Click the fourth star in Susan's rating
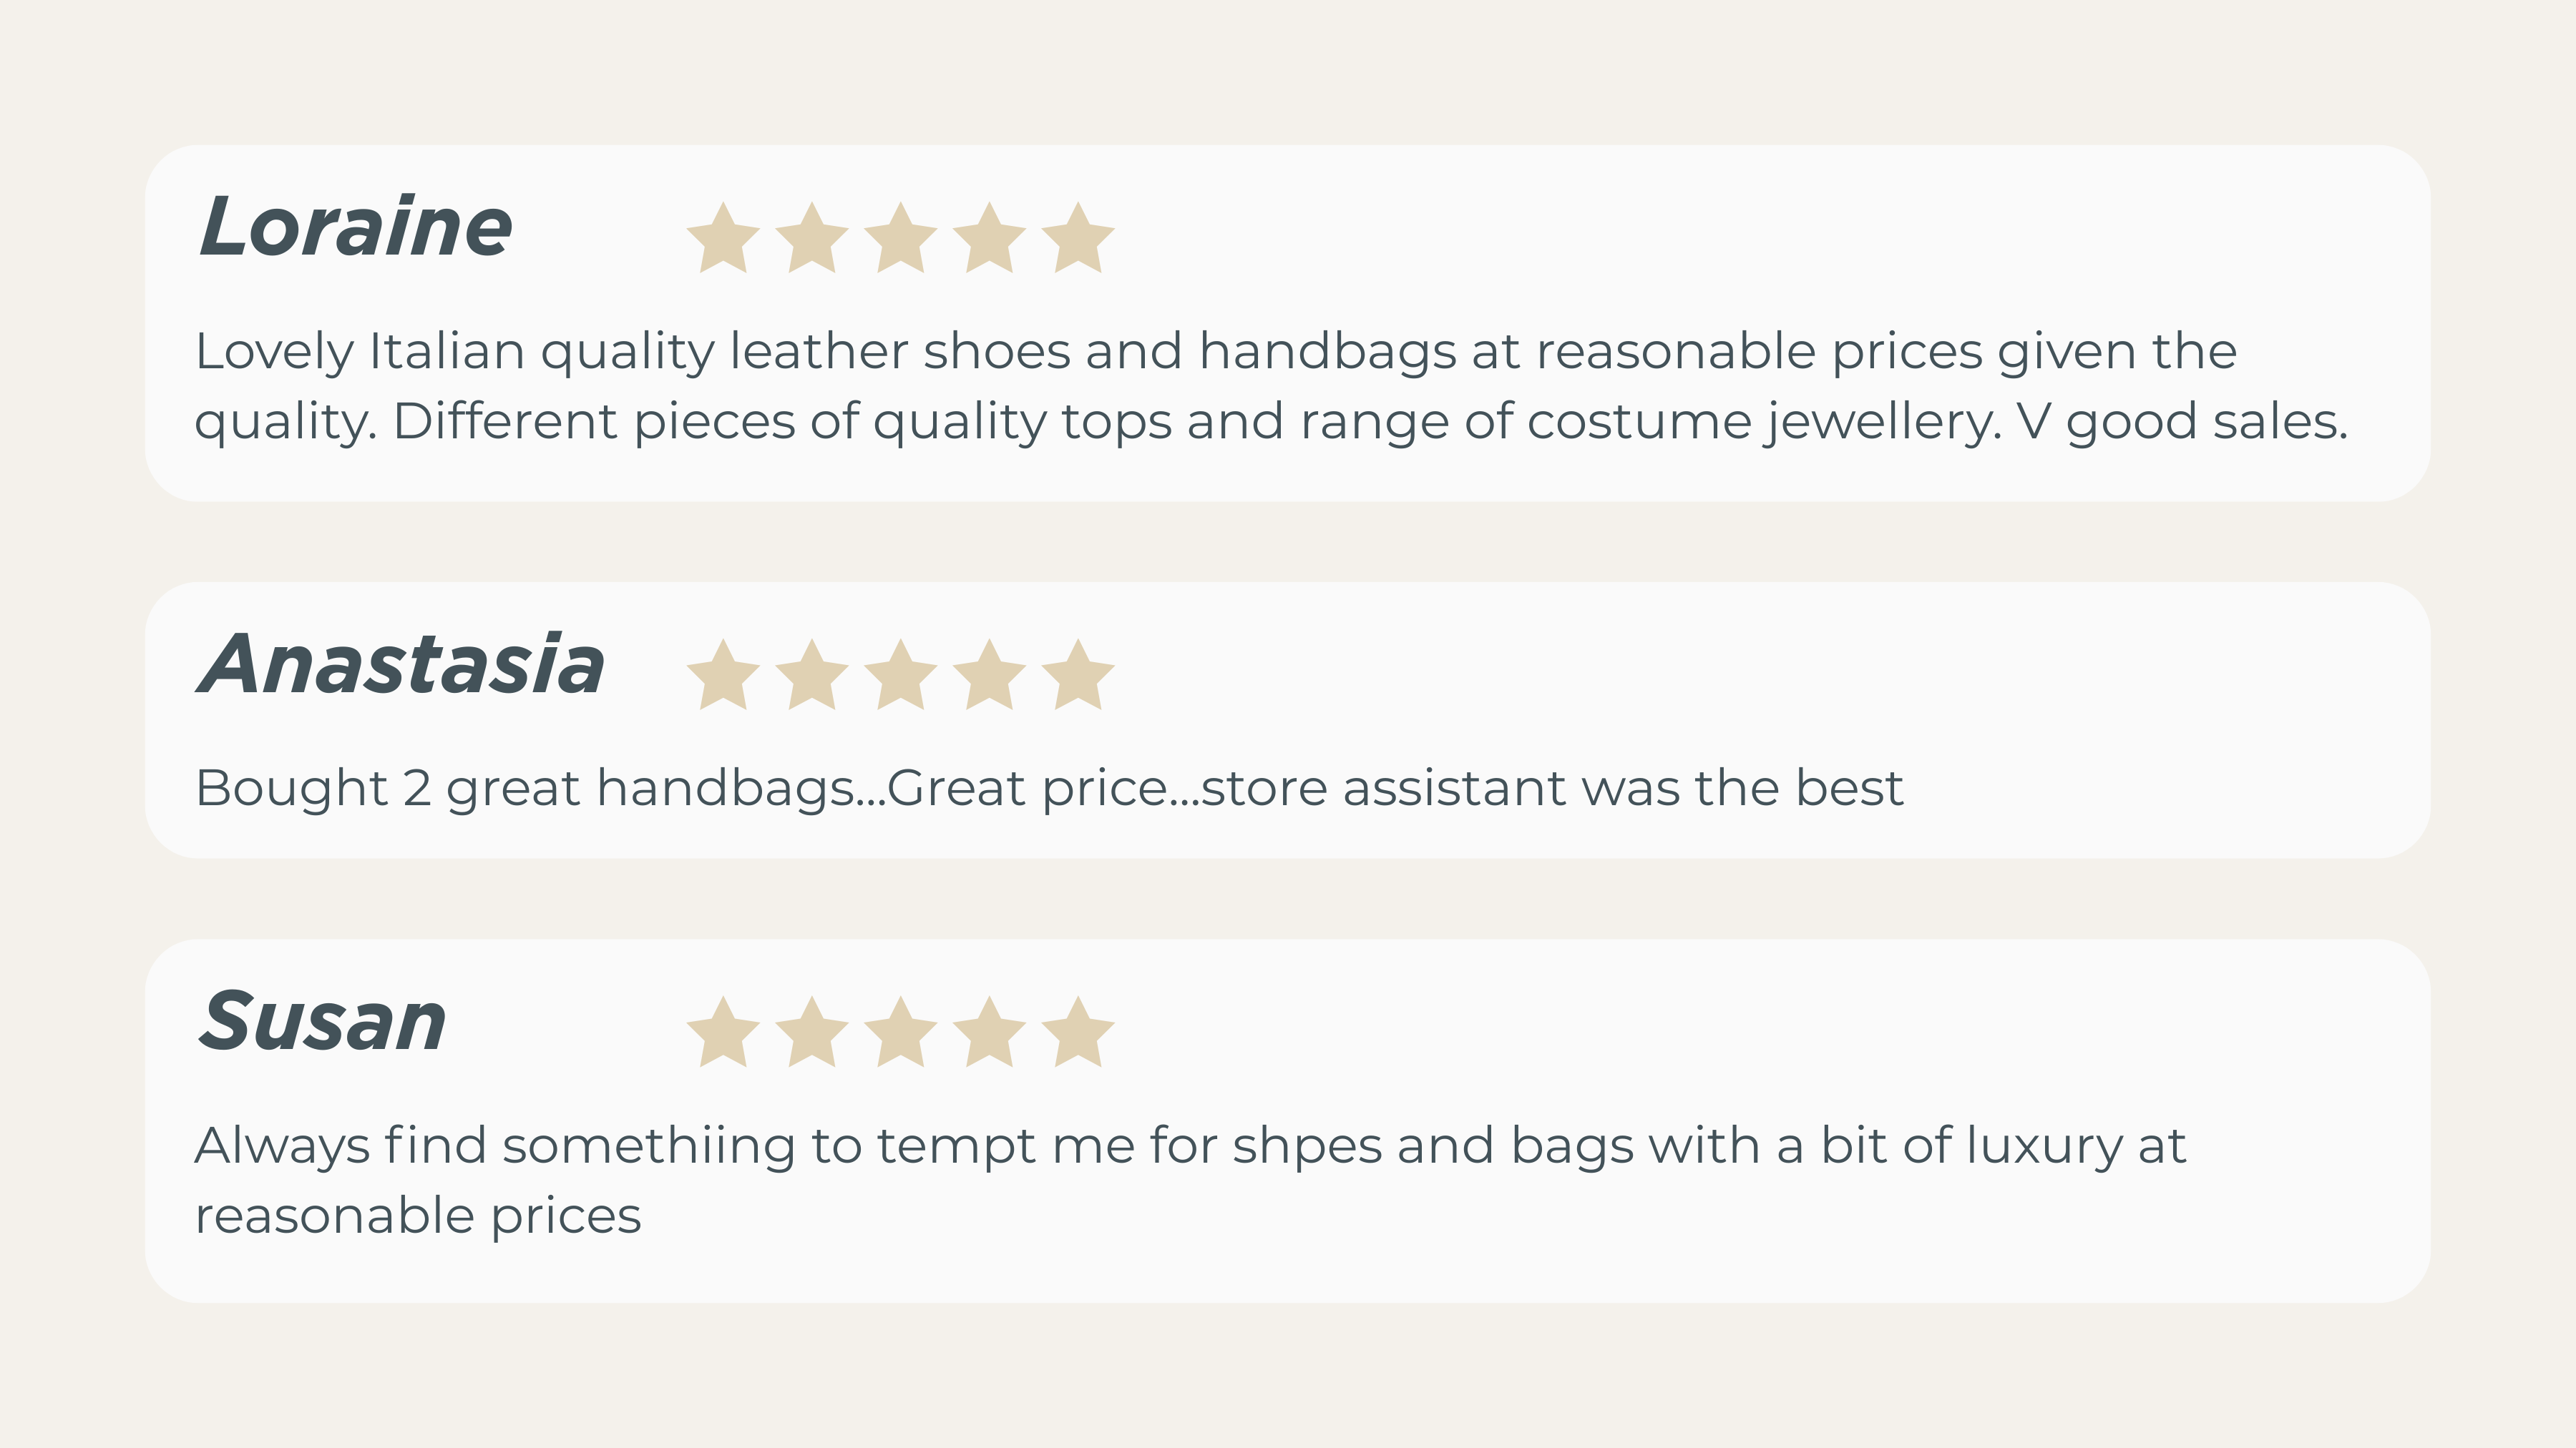This screenshot has width=2576, height=1448. (x=989, y=1033)
